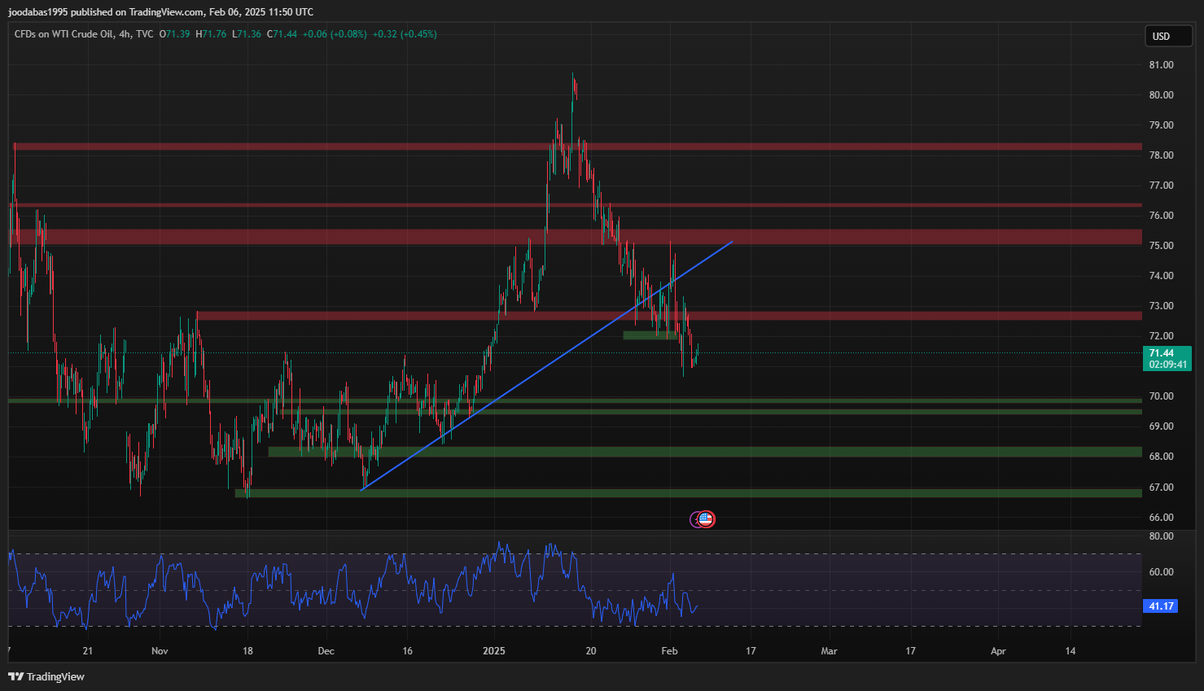Click the 70.00 price scale label
Screen dimensions: 1204x691
pyautogui.click(x=1161, y=396)
